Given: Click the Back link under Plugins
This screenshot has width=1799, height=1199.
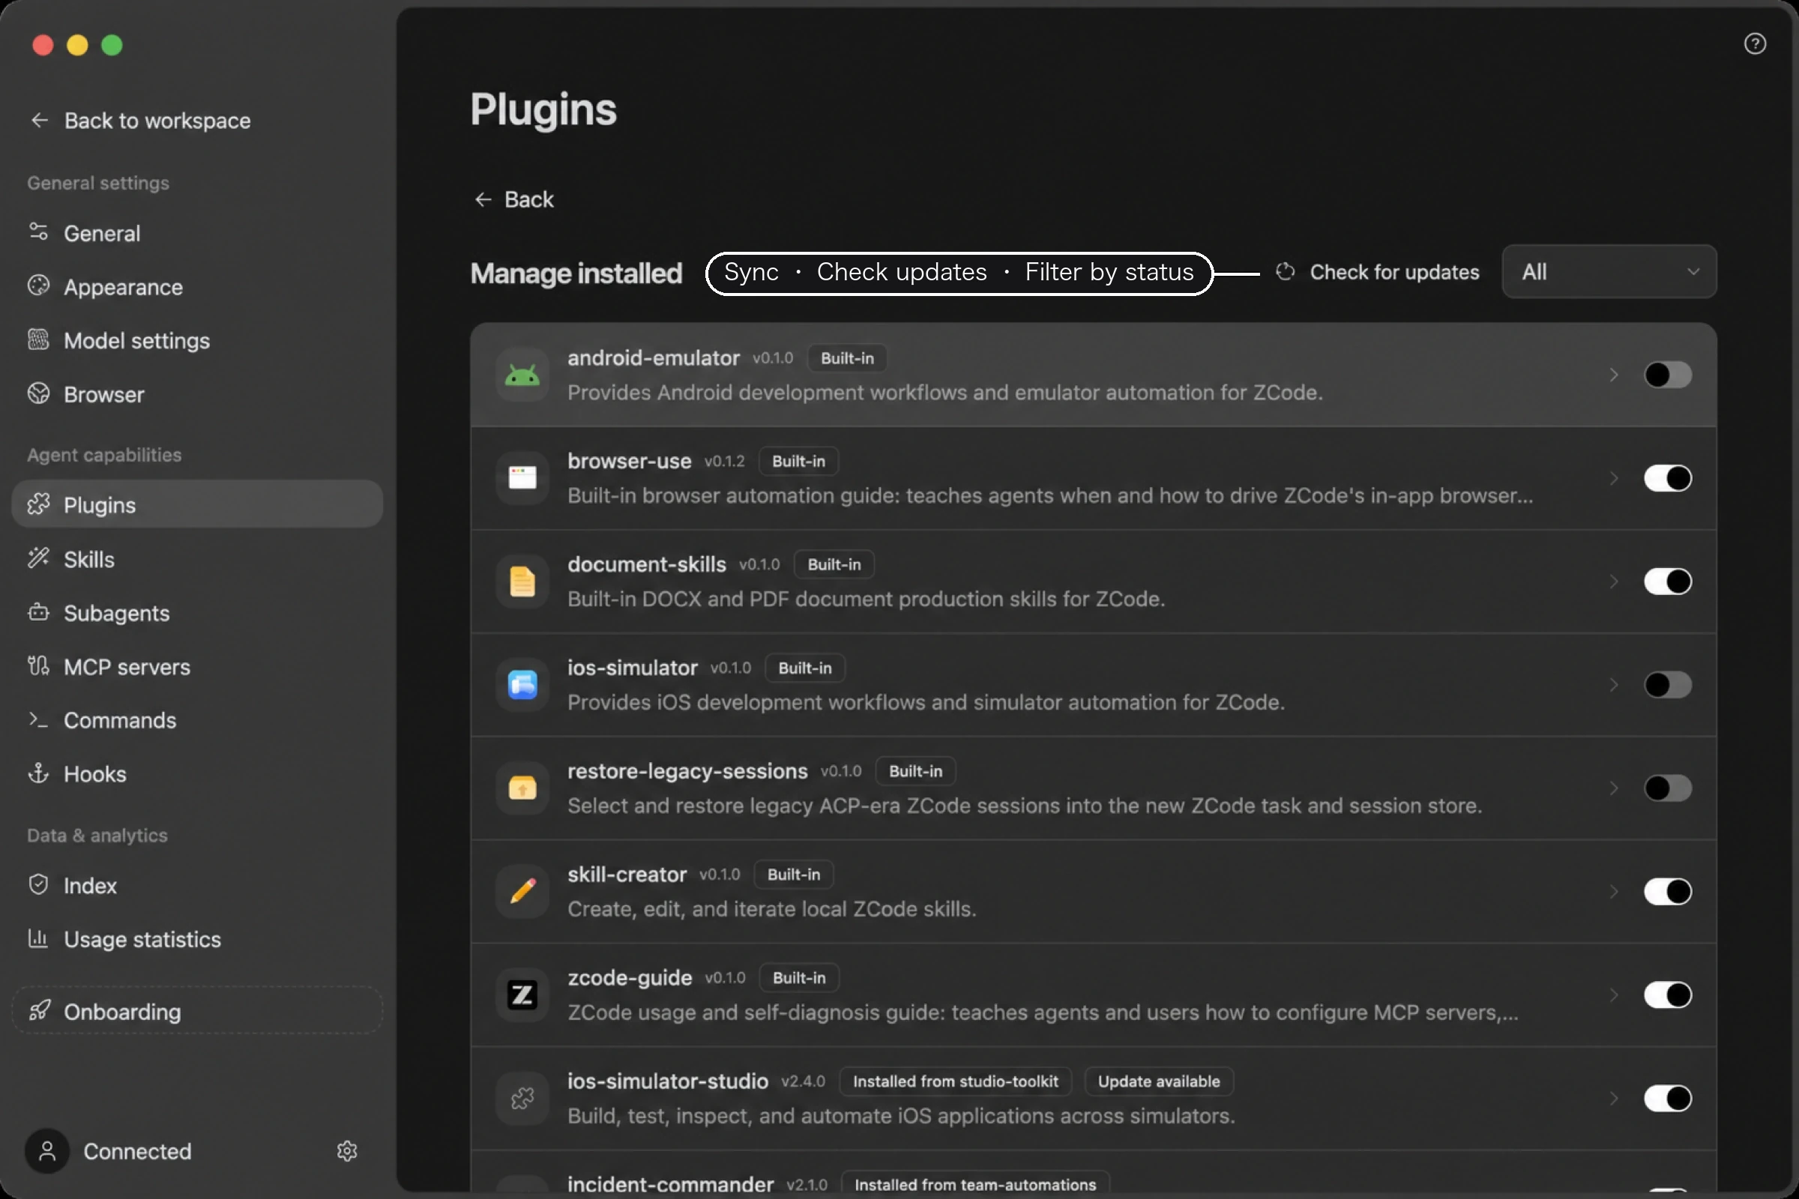Looking at the screenshot, I should tap(514, 199).
